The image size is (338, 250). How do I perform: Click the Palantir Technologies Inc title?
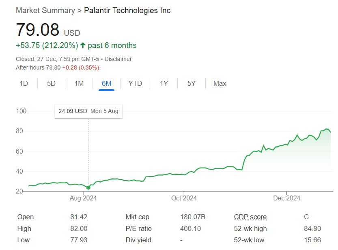(127, 11)
